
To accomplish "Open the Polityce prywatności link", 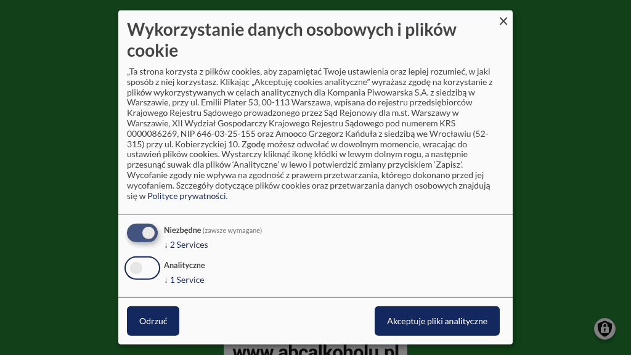I will pos(187,196).
